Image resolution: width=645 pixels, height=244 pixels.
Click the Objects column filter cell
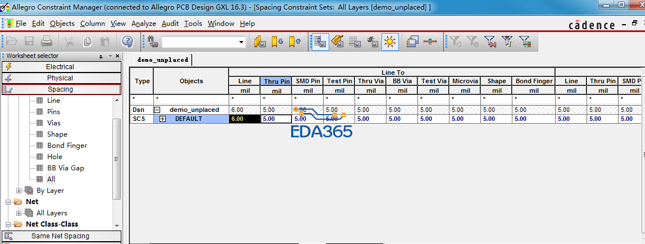[191, 99]
